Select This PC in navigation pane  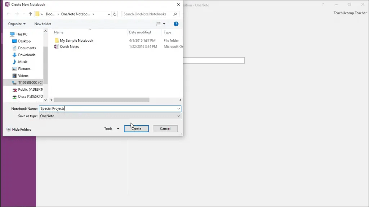22,34
